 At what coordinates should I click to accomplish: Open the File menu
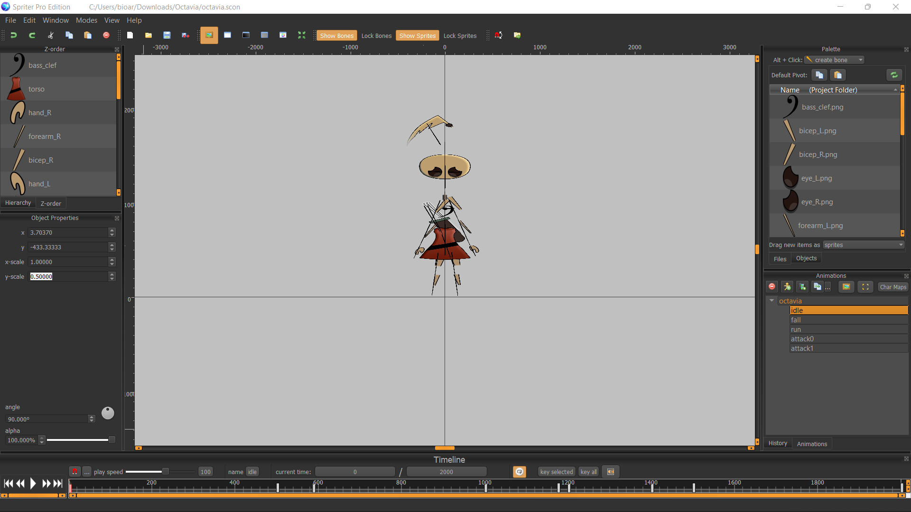click(10, 20)
